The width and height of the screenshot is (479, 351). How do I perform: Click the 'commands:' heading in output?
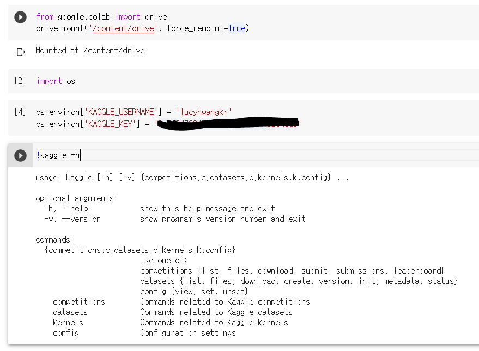(x=54, y=239)
